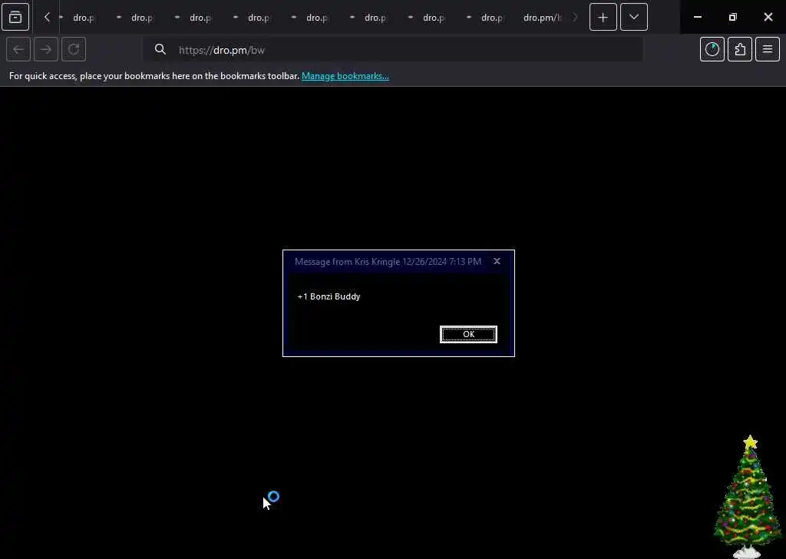Reload the current page

74,49
